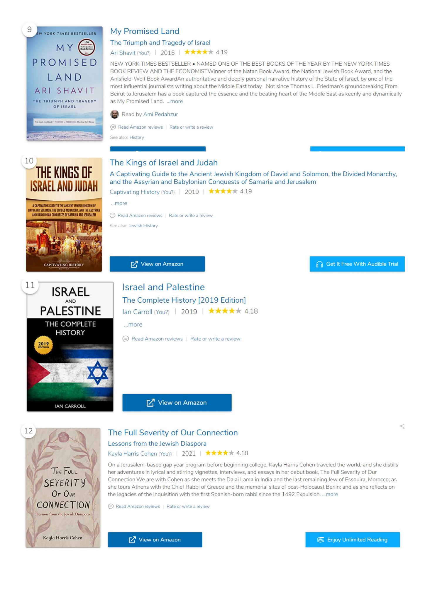
Task: Open author Ari Shavit's page
Action: 123,53
